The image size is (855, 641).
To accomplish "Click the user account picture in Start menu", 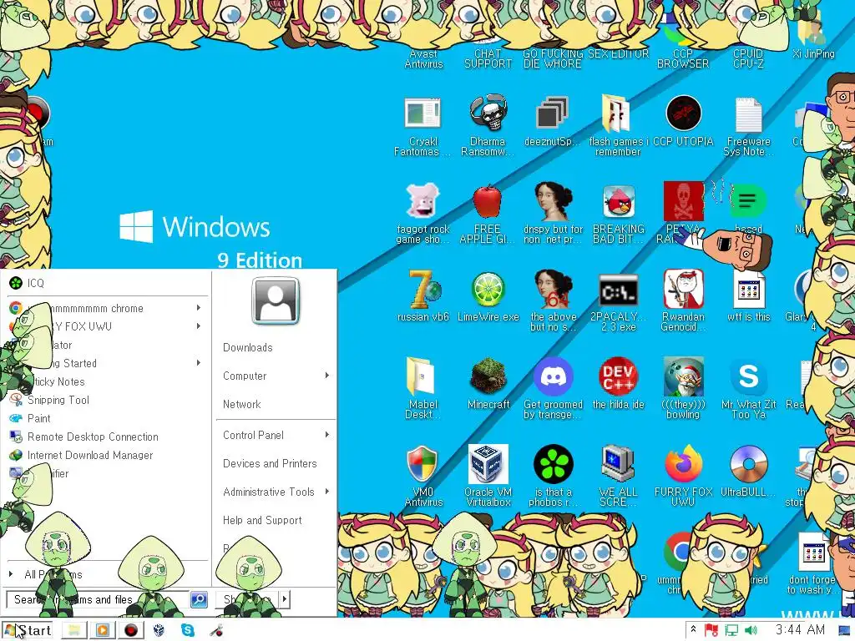I will [276, 300].
